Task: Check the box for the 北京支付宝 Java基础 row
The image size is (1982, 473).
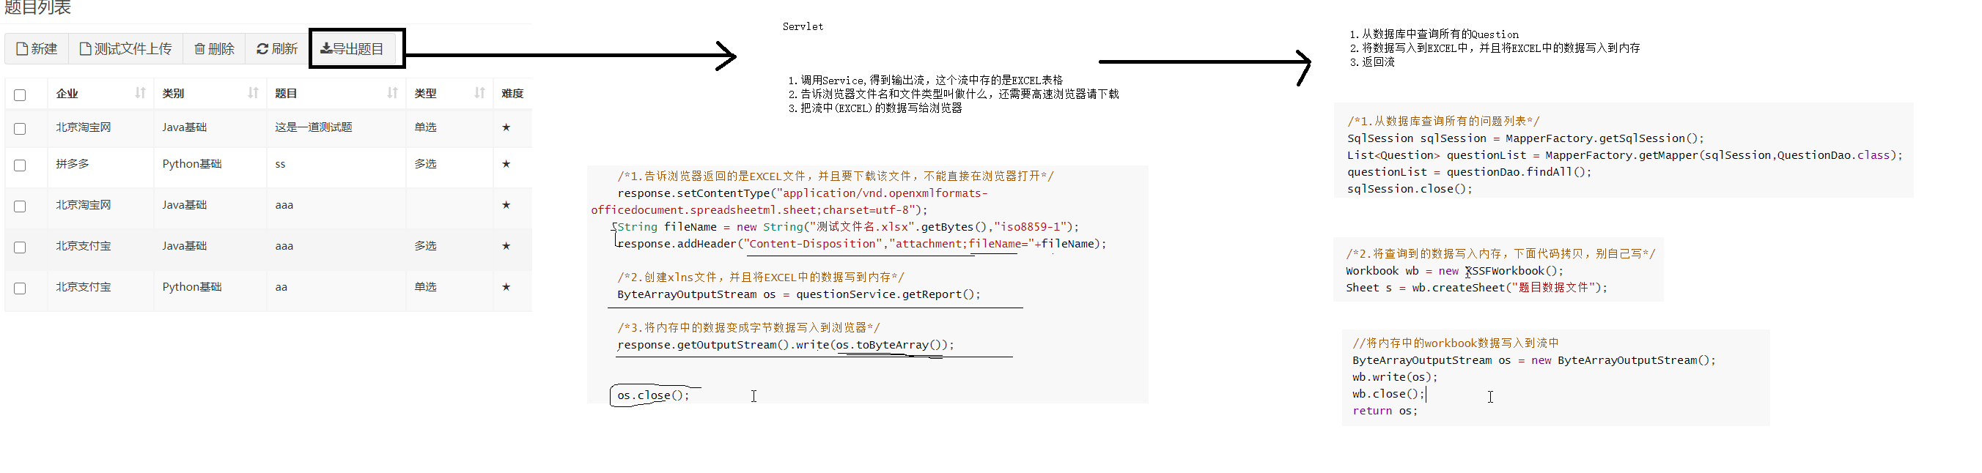Action: (x=20, y=247)
